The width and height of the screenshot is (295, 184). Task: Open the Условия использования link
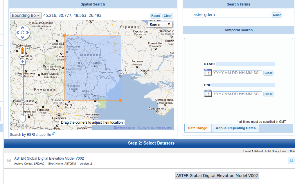pos(155,127)
